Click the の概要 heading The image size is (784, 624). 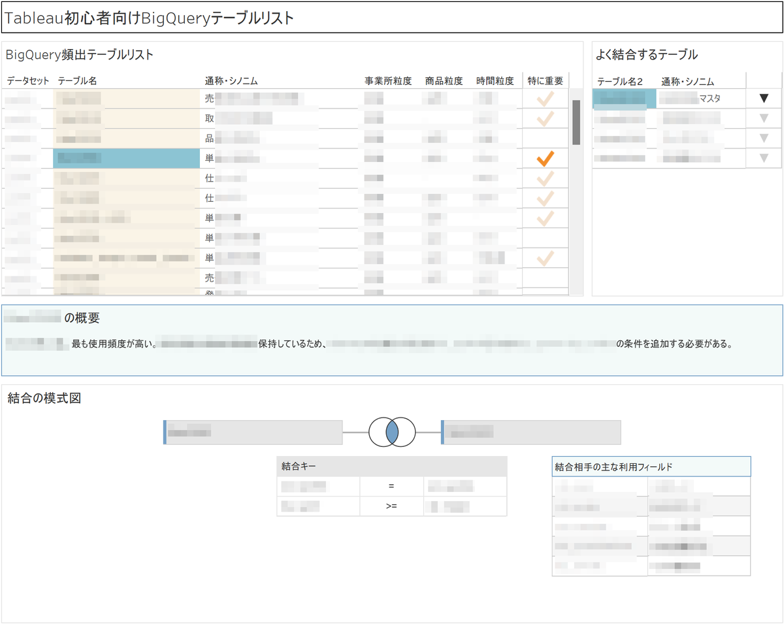pos(82,318)
